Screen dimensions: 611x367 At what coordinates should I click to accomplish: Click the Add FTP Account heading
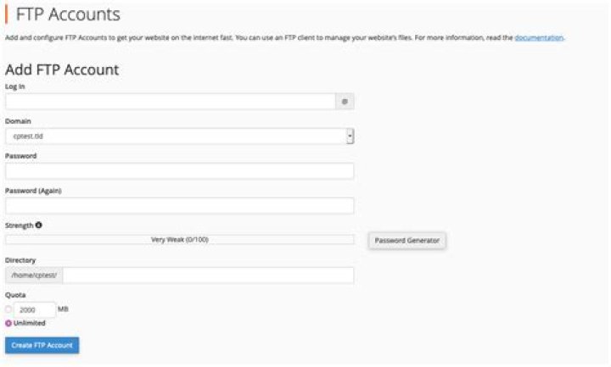pos(62,70)
